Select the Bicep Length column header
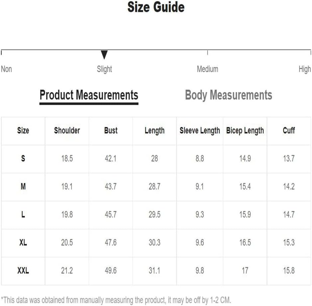Screen dimensions: 312x306 click(245, 131)
